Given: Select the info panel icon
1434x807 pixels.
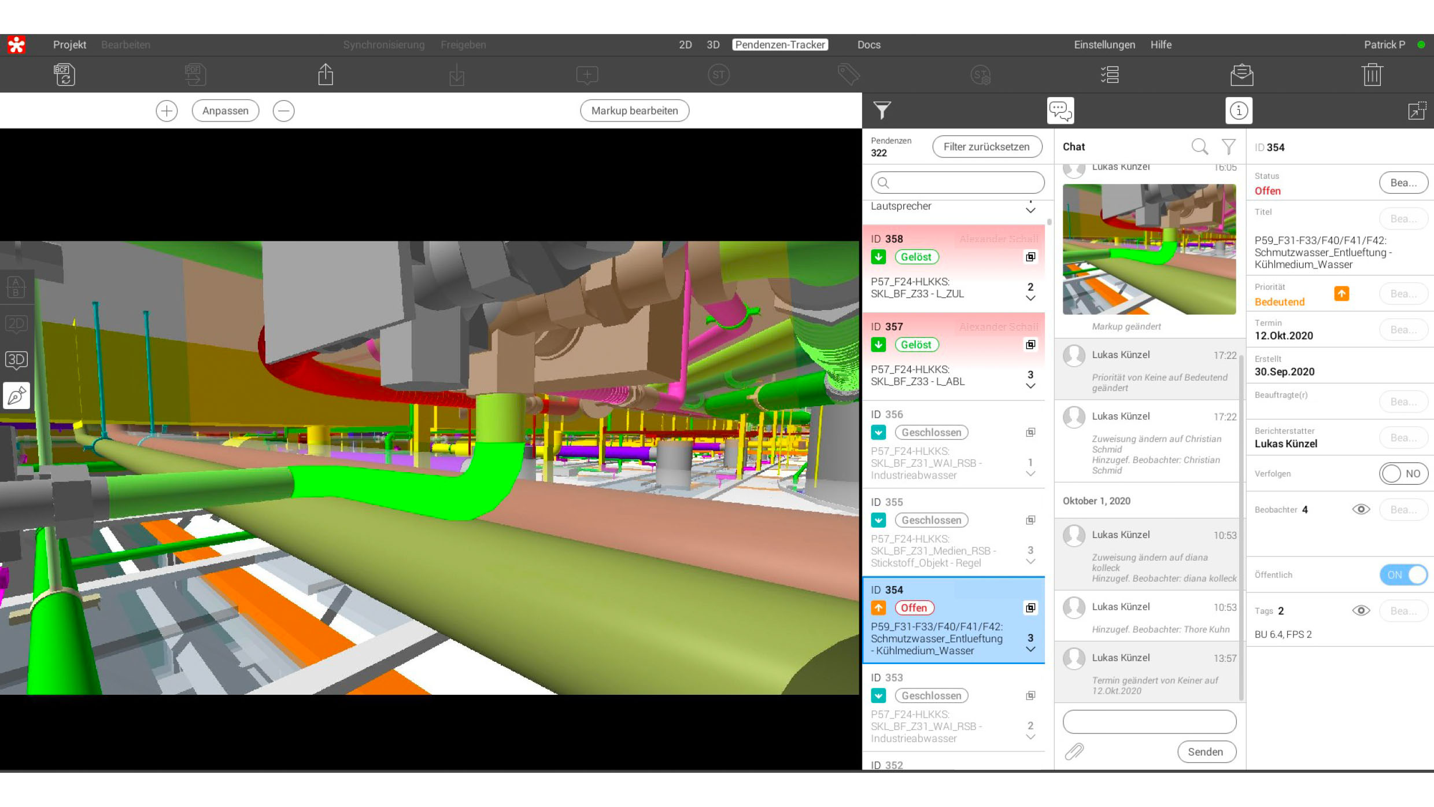Looking at the screenshot, I should 1239,110.
